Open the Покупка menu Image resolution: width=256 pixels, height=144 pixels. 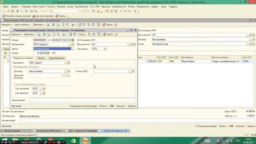pyautogui.click(x=51, y=6)
